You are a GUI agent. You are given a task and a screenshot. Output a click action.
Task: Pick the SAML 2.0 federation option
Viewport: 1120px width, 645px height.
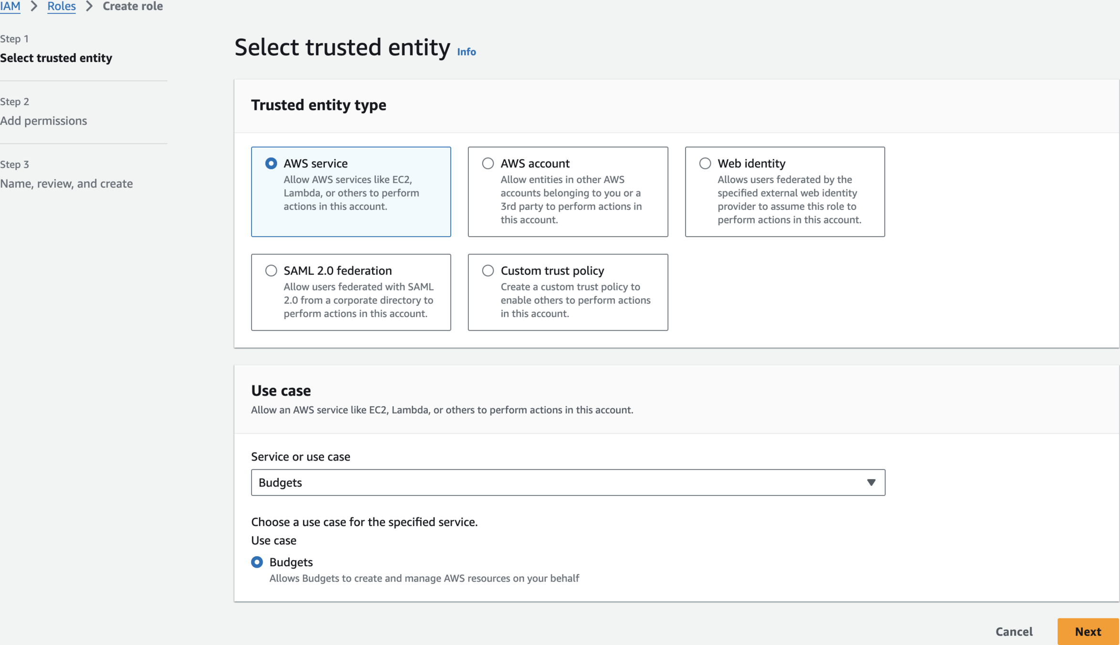271,271
